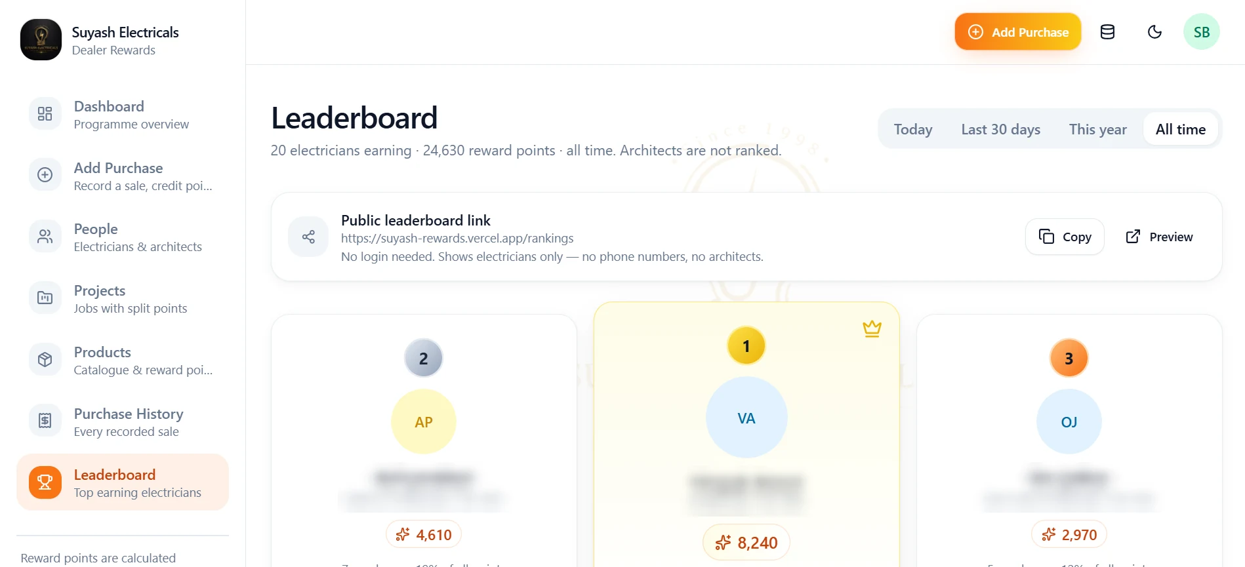Viewport: 1245px width, 567px height.
Task: Select the Today time filter
Action: pos(913,129)
